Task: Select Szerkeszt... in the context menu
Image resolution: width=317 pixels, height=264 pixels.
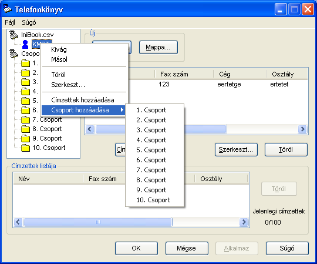Action: pyautogui.click(x=68, y=85)
